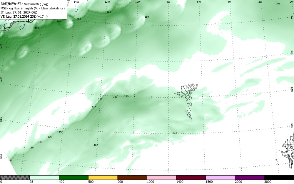Click the CAPE value '298' on the map
Screen dimensions: 294x184
click(109, 12)
